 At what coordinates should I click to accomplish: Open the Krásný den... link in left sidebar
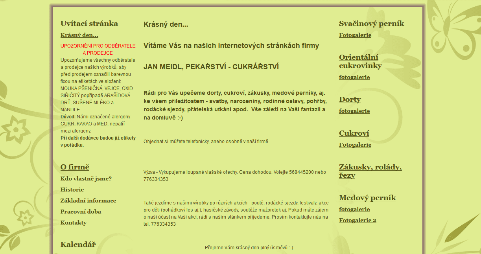click(x=79, y=35)
